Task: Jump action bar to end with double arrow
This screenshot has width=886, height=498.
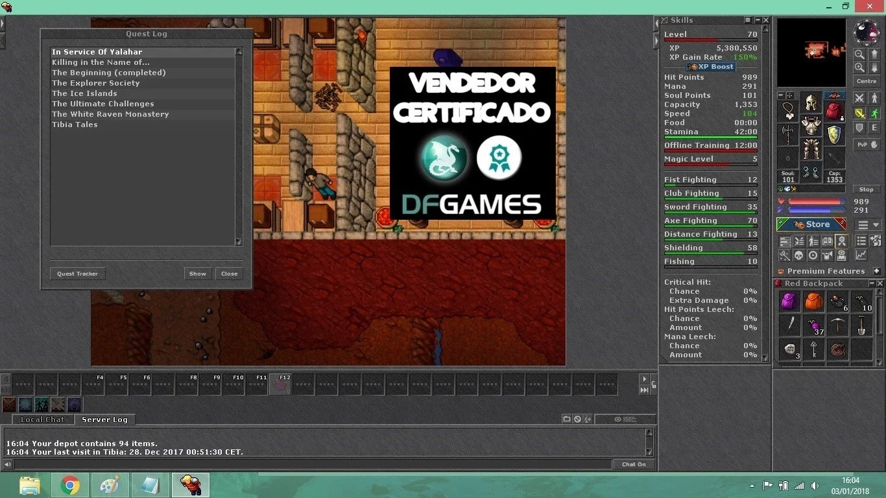Action: (x=644, y=390)
